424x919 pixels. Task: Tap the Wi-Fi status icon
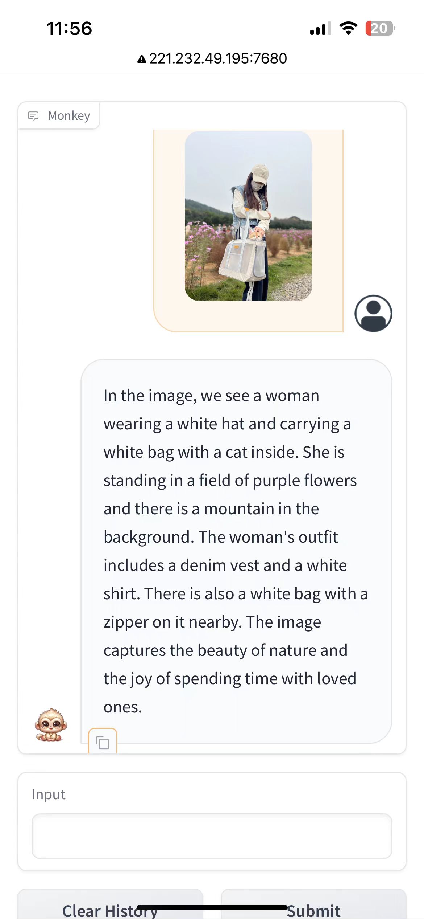(x=348, y=28)
